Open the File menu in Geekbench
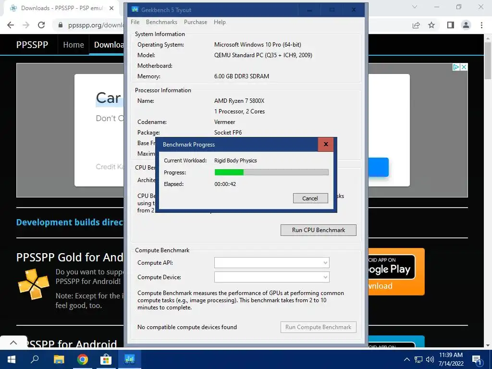Viewport: 492px width, 369px height. pyautogui.click(x=135, y=22)
